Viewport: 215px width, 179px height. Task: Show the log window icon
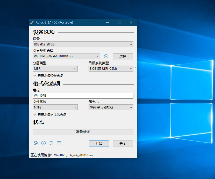59,143
